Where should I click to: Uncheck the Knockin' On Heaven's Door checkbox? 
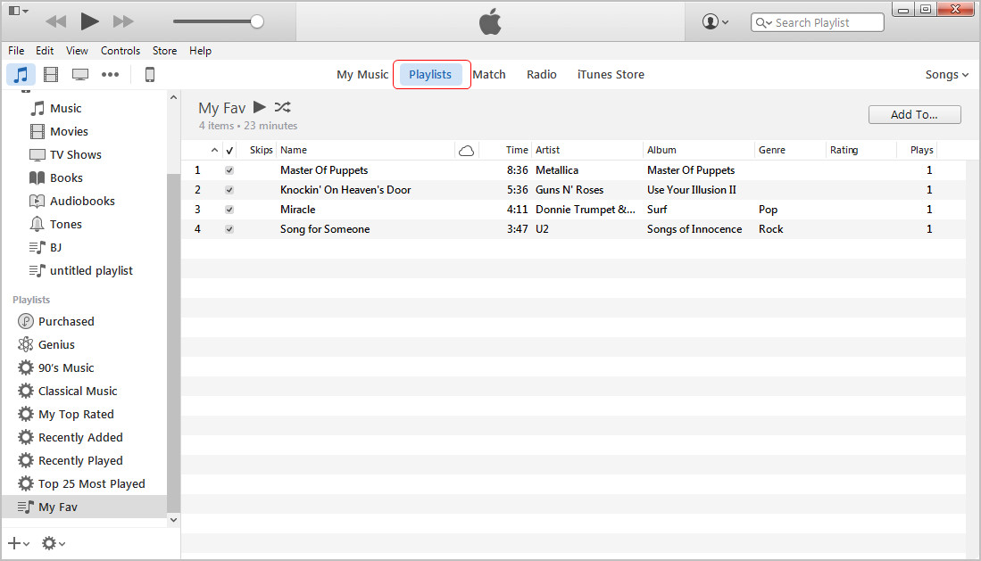click(229, 189)
